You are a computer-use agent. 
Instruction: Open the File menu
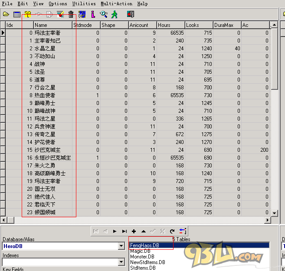point(7,3)
